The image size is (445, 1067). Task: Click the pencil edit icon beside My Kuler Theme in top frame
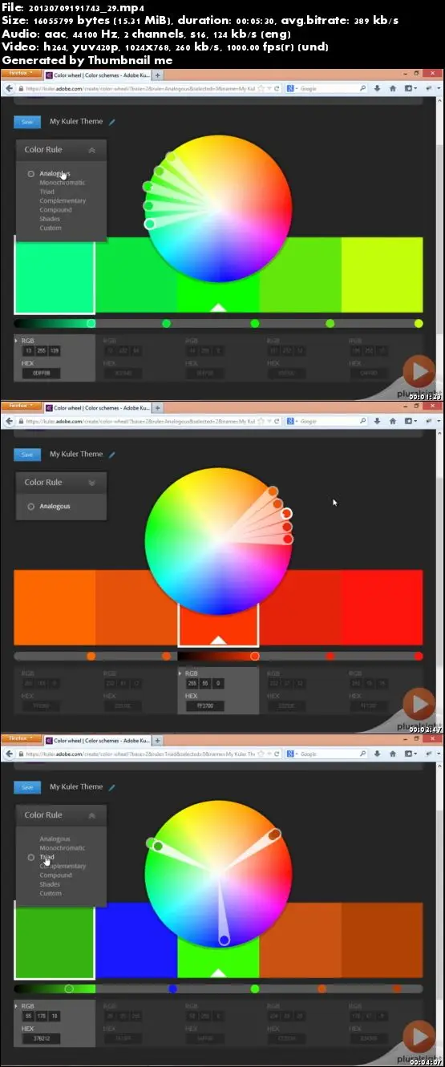[112, 122]
